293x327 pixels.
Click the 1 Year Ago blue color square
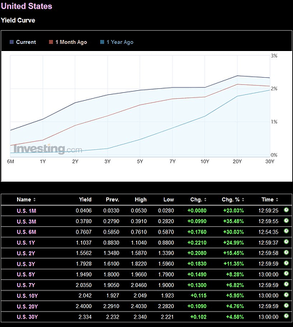point(102,42)
